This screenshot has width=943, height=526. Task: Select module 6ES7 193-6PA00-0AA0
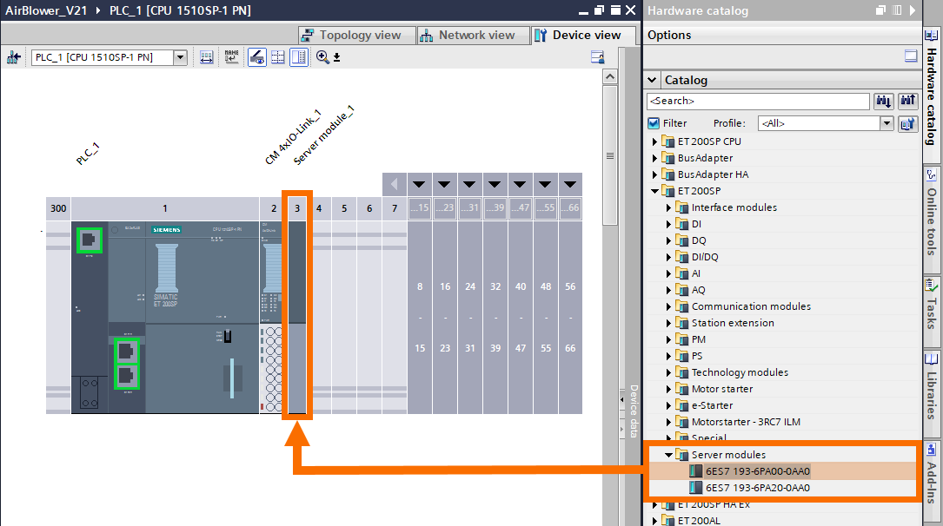pyautogui.click(x=757, y=471)
